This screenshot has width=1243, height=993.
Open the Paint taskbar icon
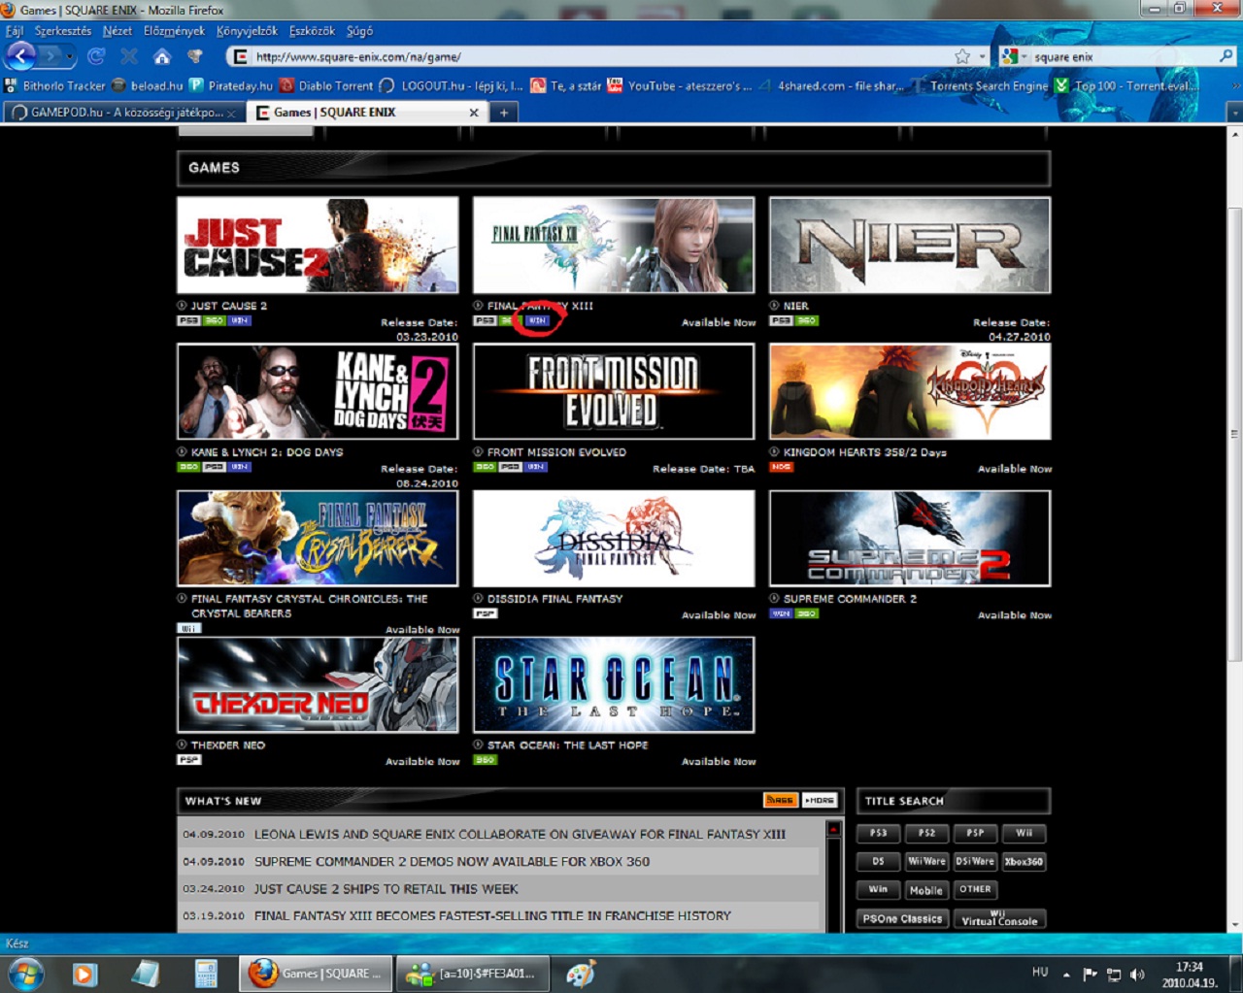pos(581,974)
